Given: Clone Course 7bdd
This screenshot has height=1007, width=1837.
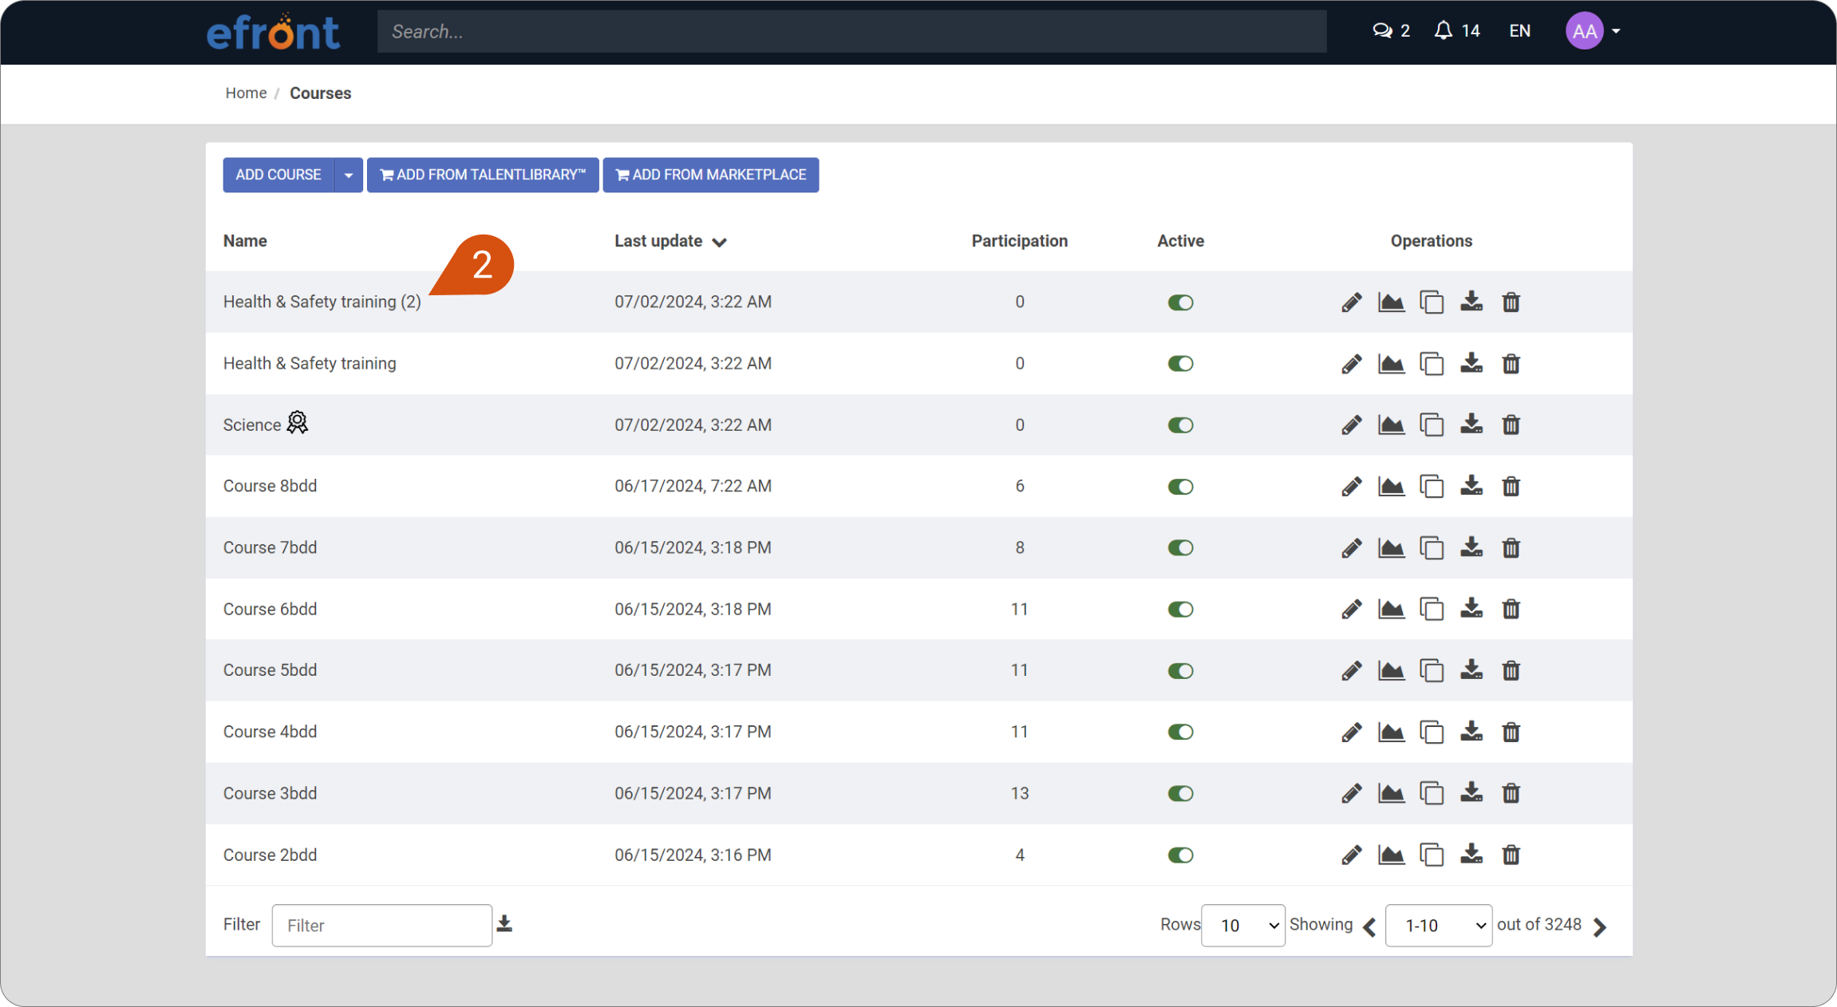Looking at the screenshot, I should point(1432,548).
